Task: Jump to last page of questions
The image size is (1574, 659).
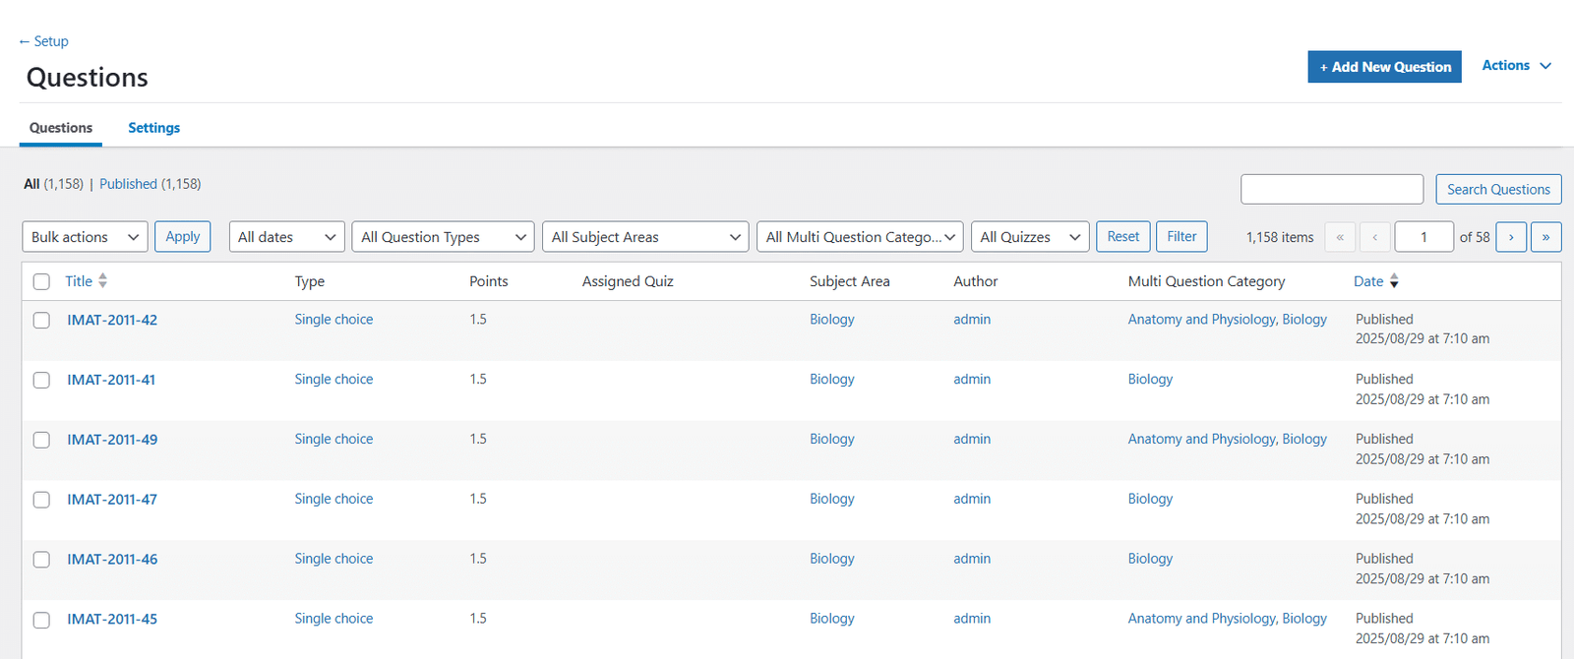Action: pos(1545,237)
